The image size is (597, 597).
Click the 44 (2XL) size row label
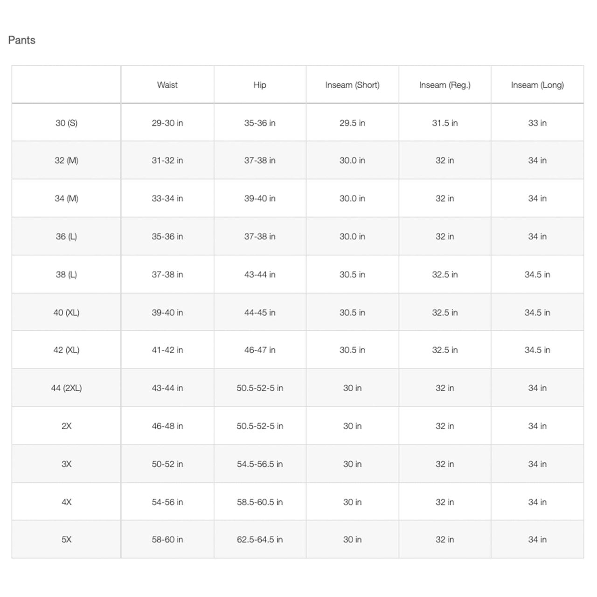coord(66,388)
